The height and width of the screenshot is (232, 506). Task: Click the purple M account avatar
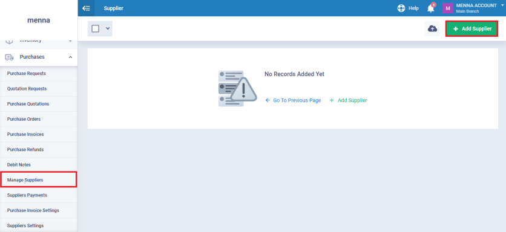447,8
